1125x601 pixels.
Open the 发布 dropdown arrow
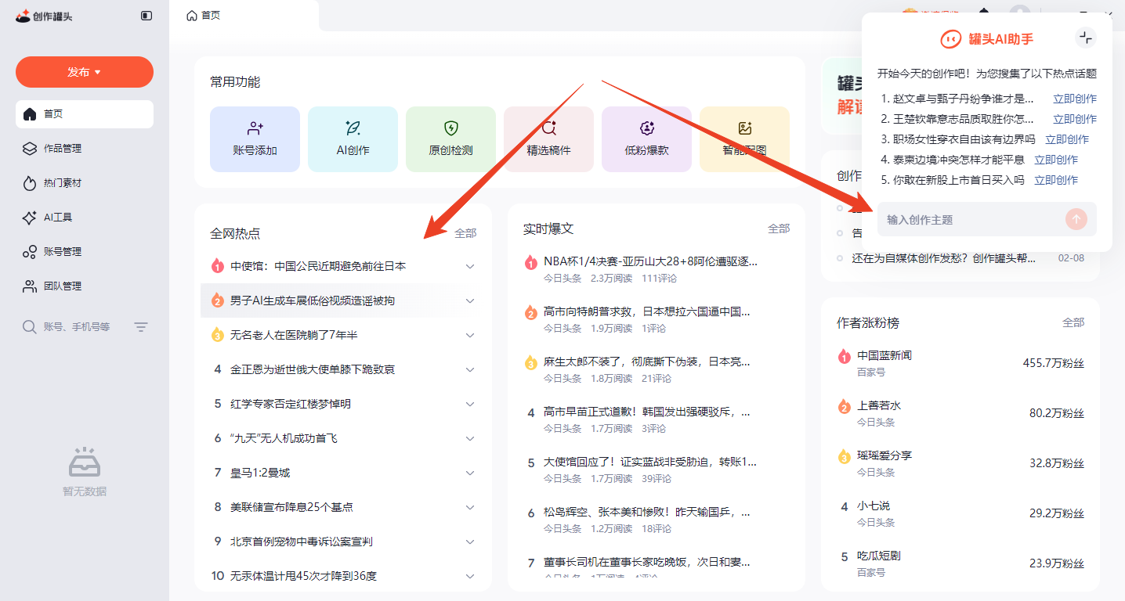(x=96, y=71)
